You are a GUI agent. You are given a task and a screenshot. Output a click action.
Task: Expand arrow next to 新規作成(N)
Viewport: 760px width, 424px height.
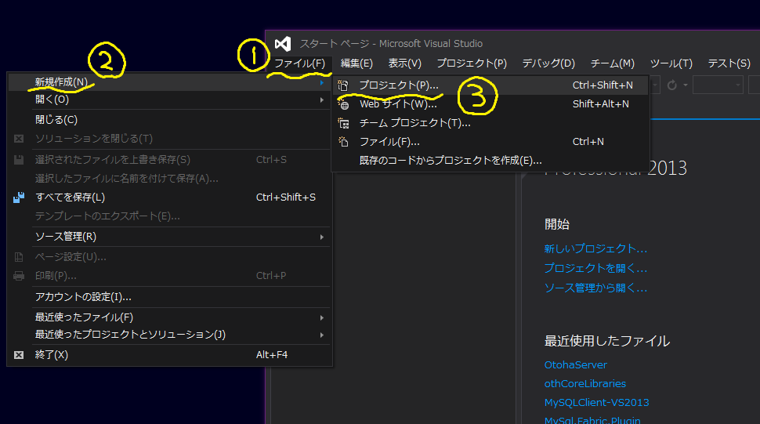[x=322, y=83]
